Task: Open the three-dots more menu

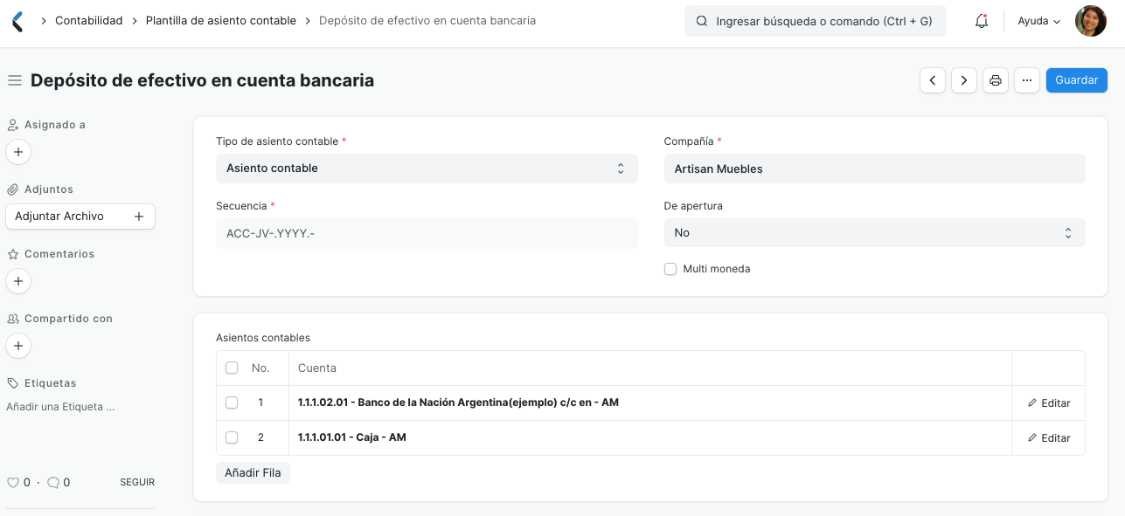Action: click(x=1027, y=80)
